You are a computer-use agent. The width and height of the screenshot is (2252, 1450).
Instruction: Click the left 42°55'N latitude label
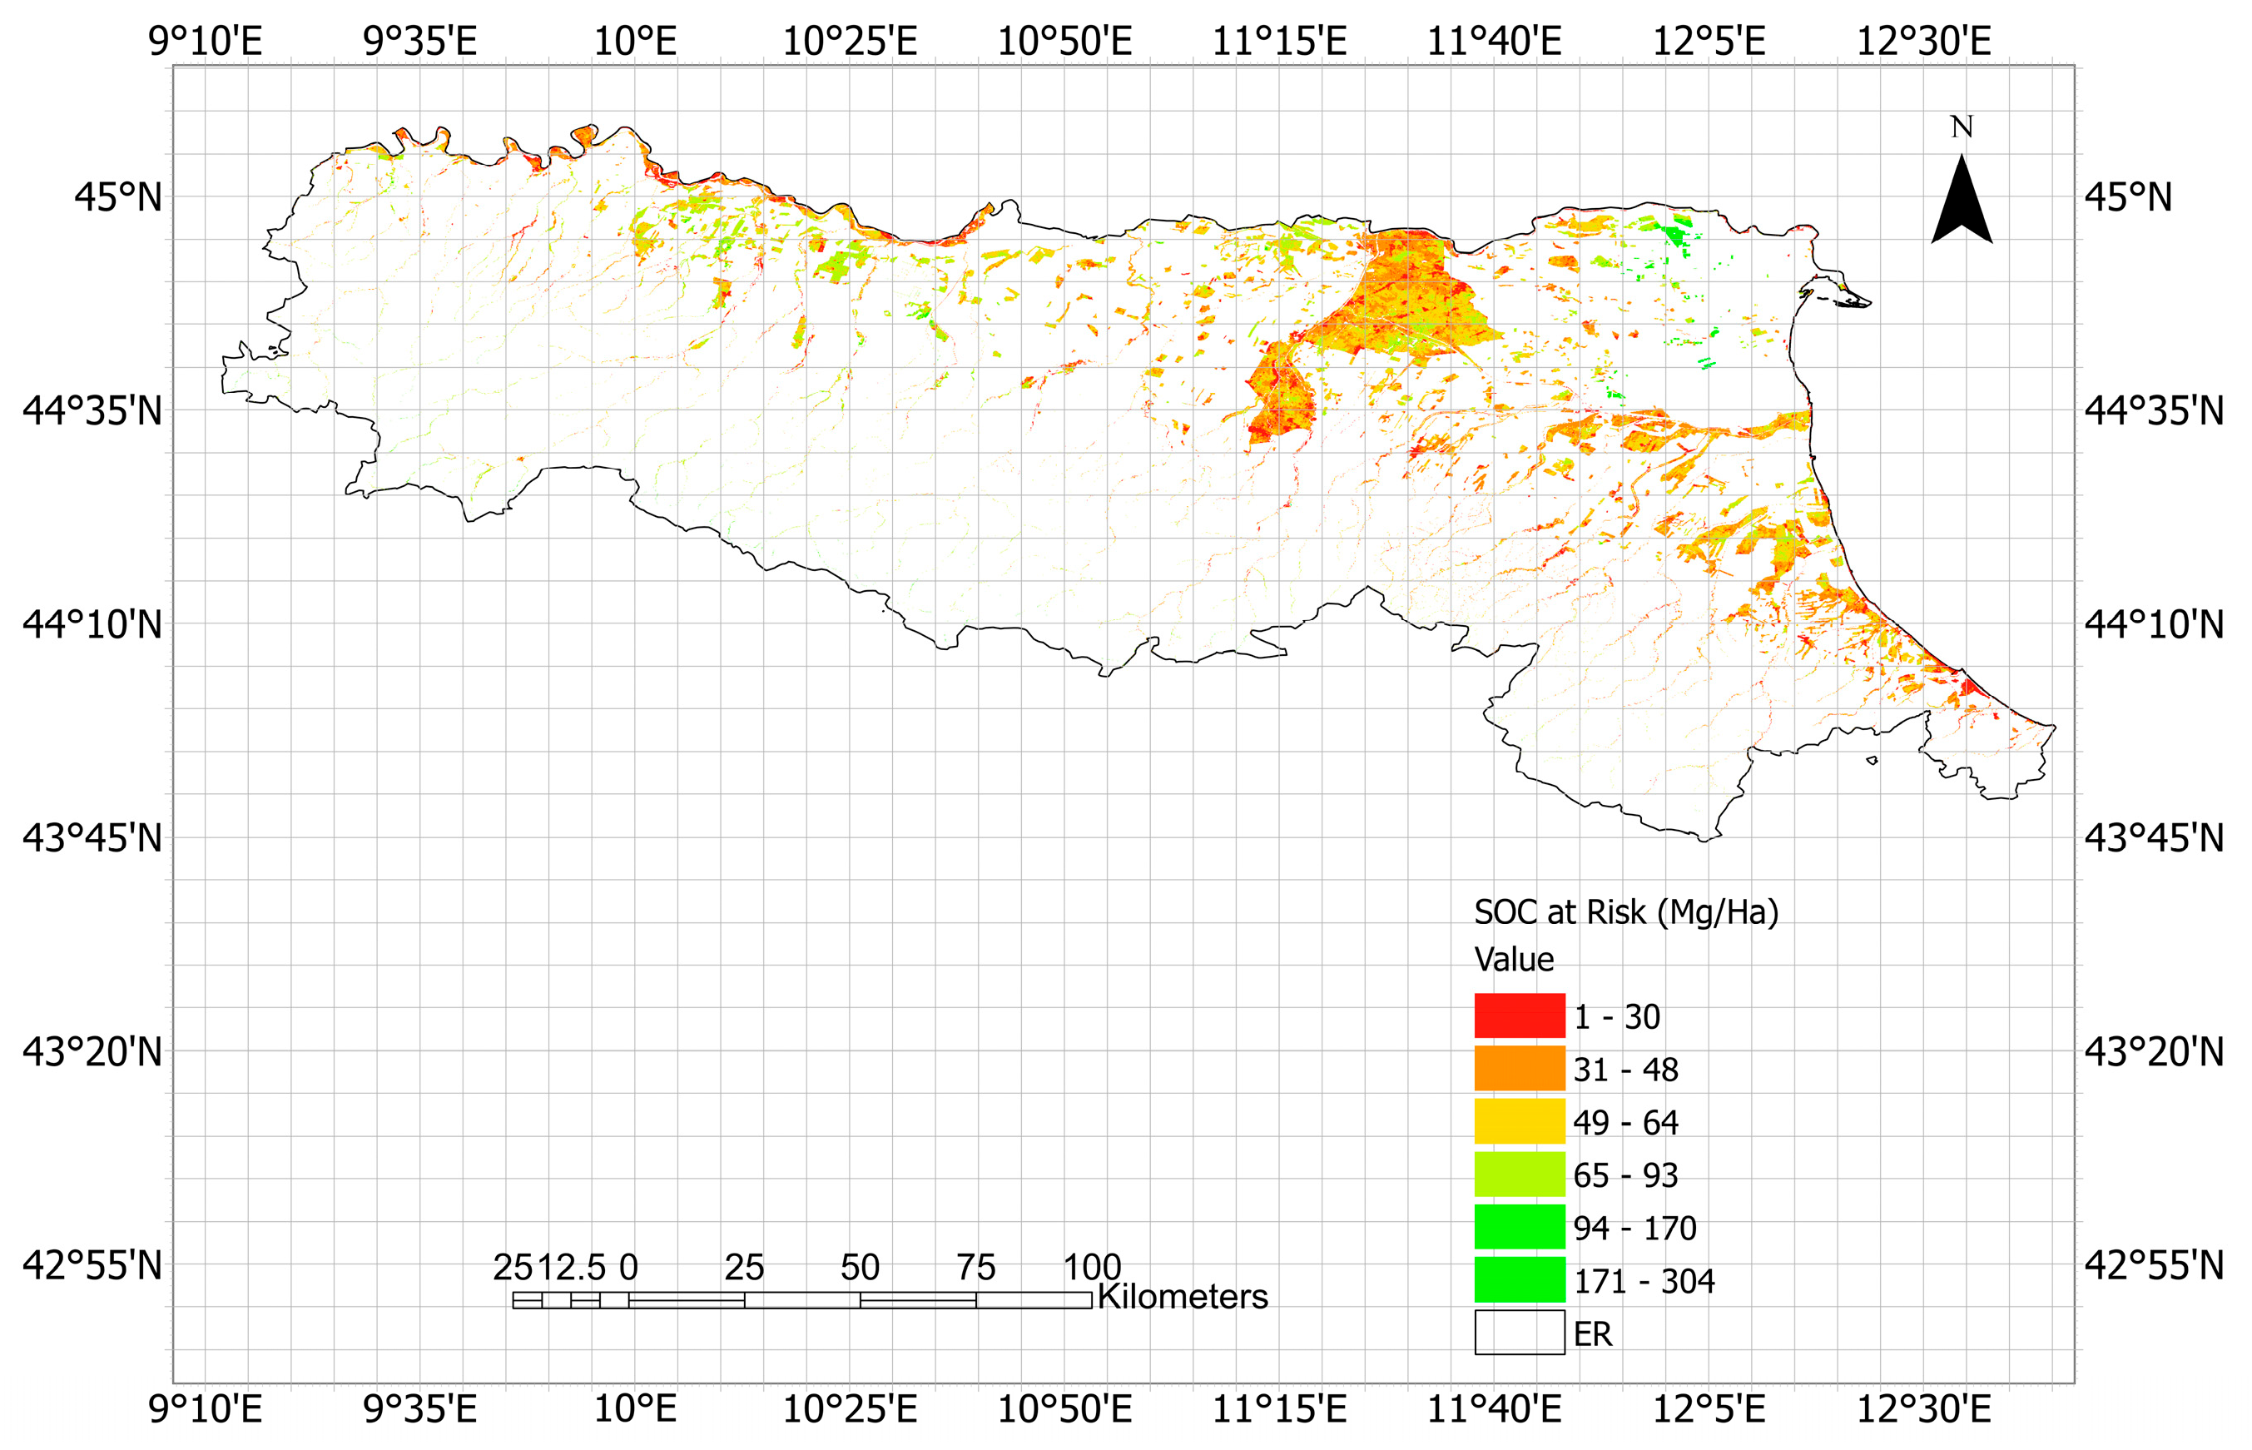92,1265
